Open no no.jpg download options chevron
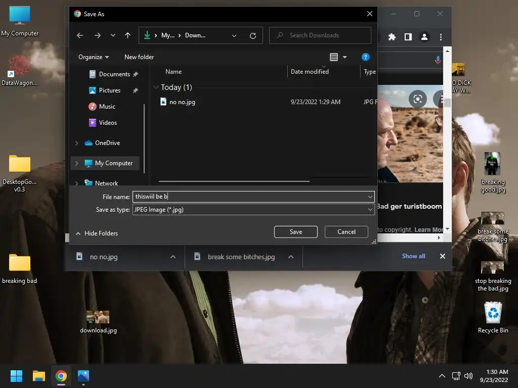Image resolution: width=518 pixels, height=388 pixels. (x=173, y=257)
